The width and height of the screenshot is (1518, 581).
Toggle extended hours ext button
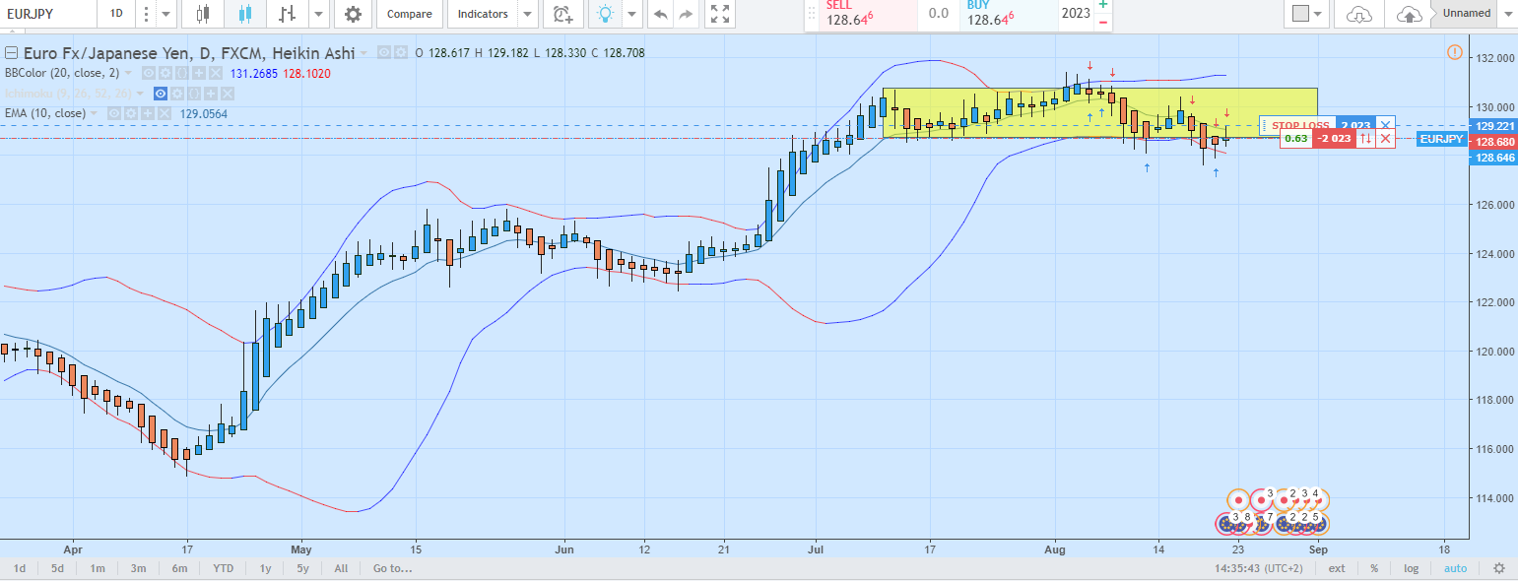pyautogui.click(x=1337, y=568)
